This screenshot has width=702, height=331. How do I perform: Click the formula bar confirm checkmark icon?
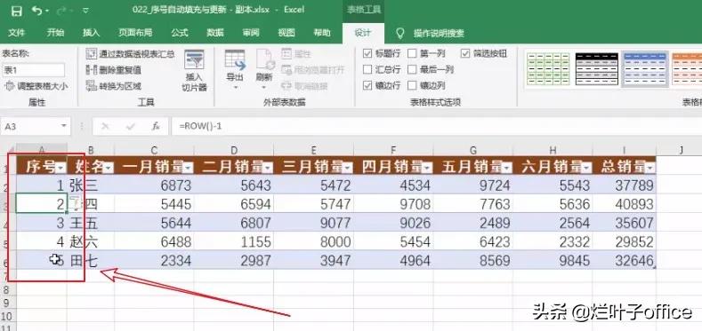(x=130, y=126)
